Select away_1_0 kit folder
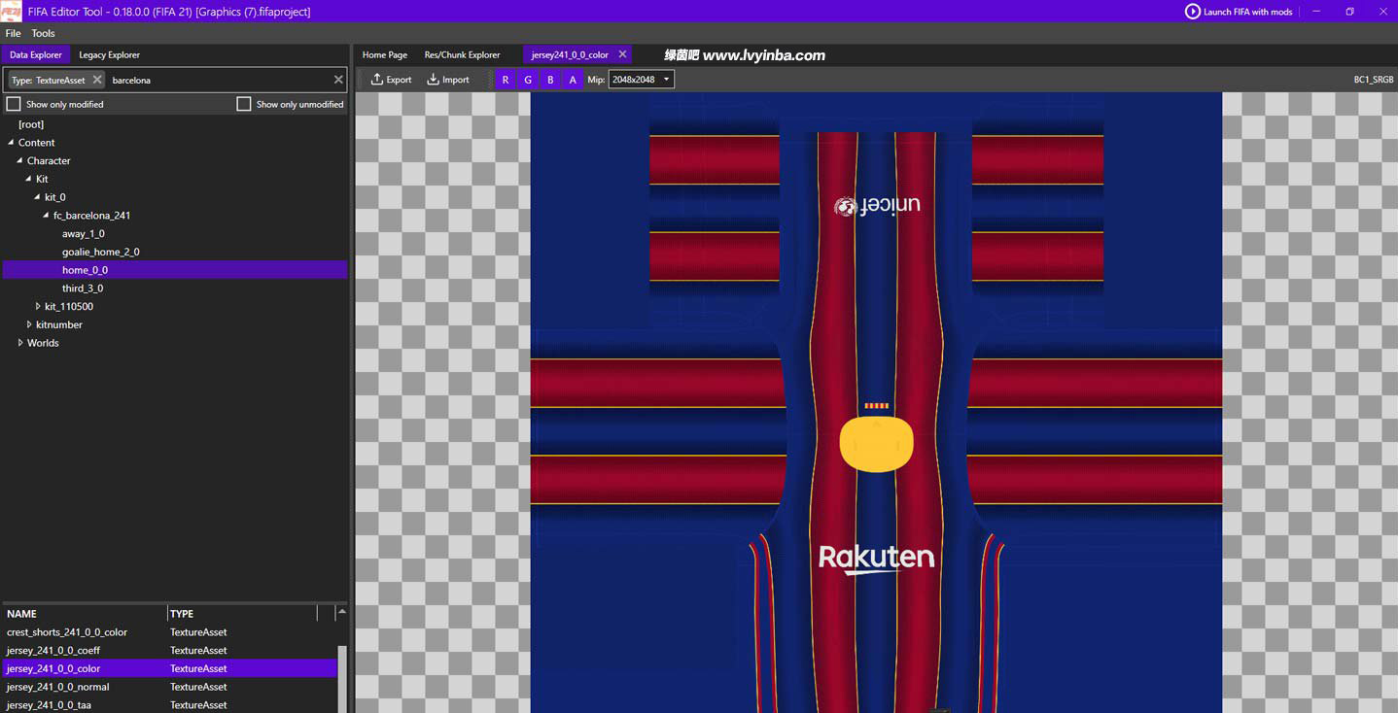Image resolution: width=1398 pixels, height=713 pixels. click(x=84, y=234)
